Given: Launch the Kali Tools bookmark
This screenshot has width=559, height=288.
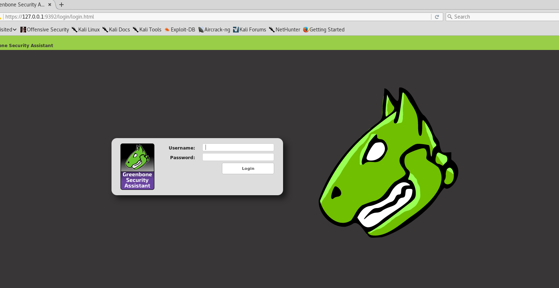Looking at the screenshot, I should [147, 30].
